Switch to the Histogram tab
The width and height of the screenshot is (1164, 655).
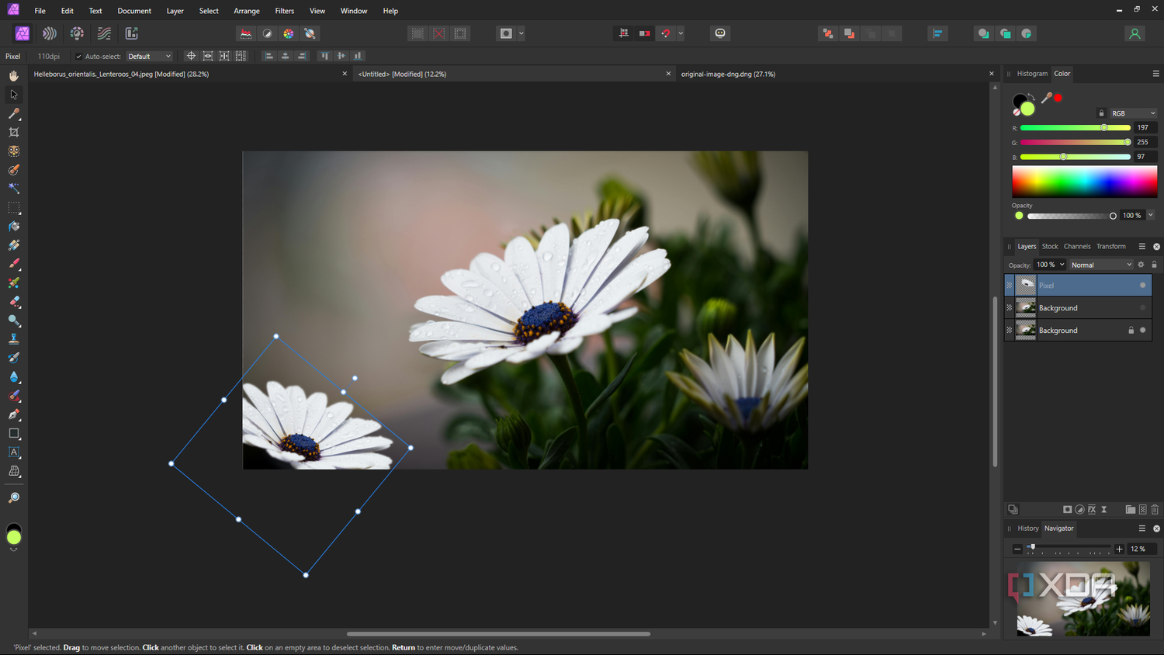point(1032,74)
